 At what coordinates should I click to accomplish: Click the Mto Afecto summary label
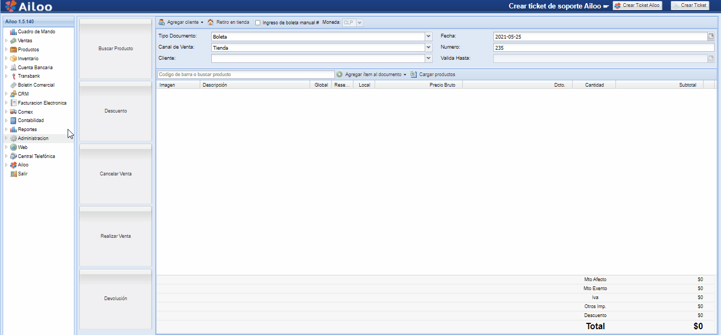pyautogui.click(x=595, y=280)
